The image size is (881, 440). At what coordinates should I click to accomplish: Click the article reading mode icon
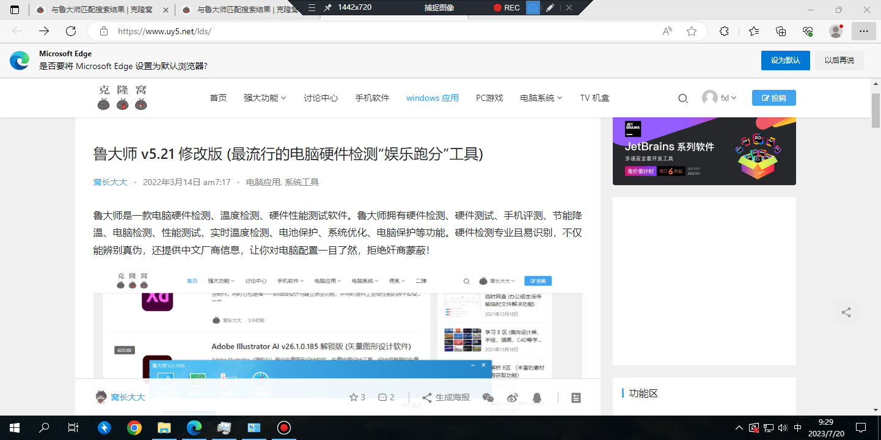coord(576,397)
